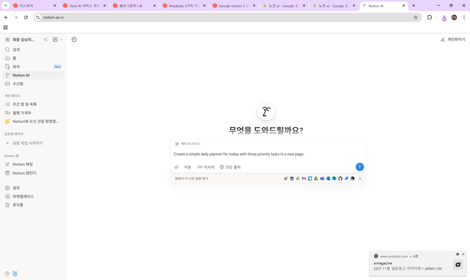Viewport: 470px width, 280px height.
Task: Dismiss the app suggestions bar with X
Action: (360, 179)
